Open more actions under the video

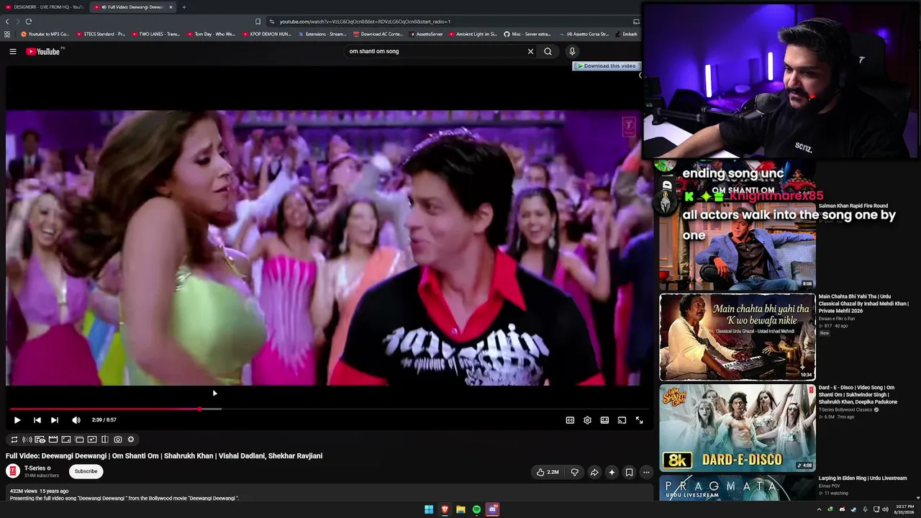tap(646, 472)
